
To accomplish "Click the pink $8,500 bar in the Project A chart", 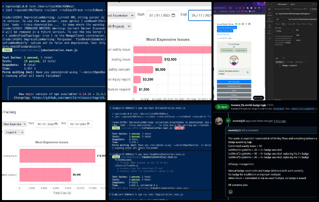I will pyautogui.click(x=45, y=175).
